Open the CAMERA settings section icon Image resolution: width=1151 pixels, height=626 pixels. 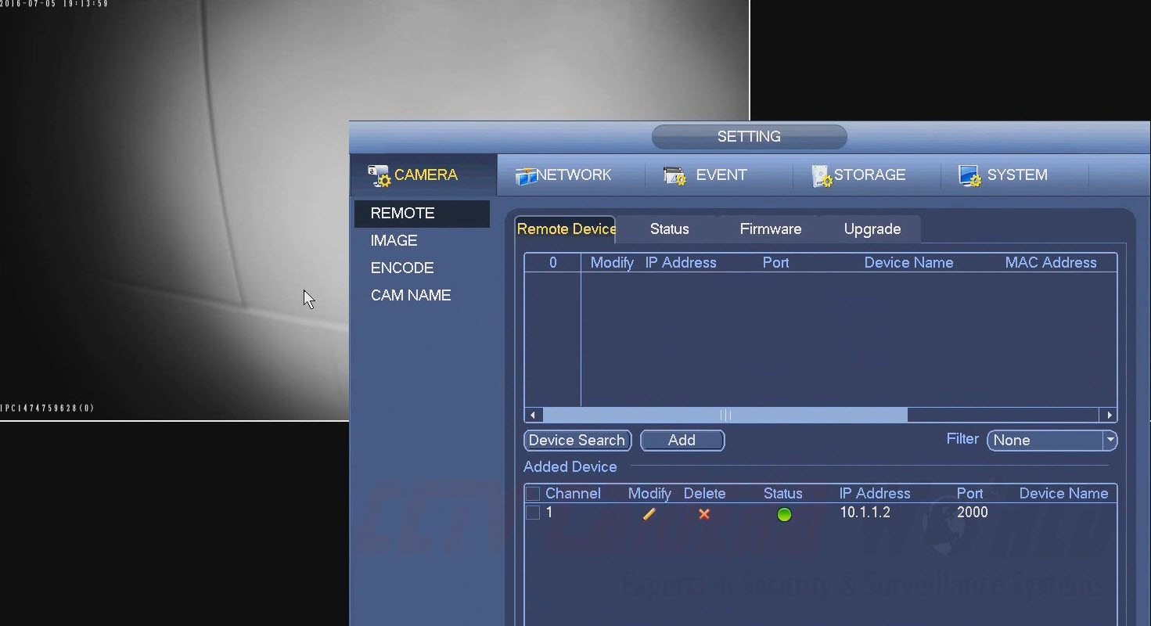(x=379, y=175)
